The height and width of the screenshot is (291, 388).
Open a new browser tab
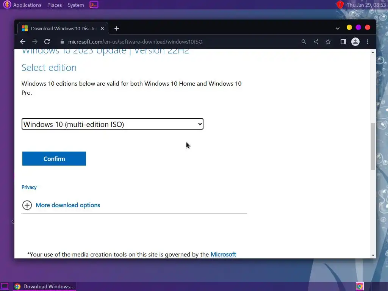tap(117, 28)
